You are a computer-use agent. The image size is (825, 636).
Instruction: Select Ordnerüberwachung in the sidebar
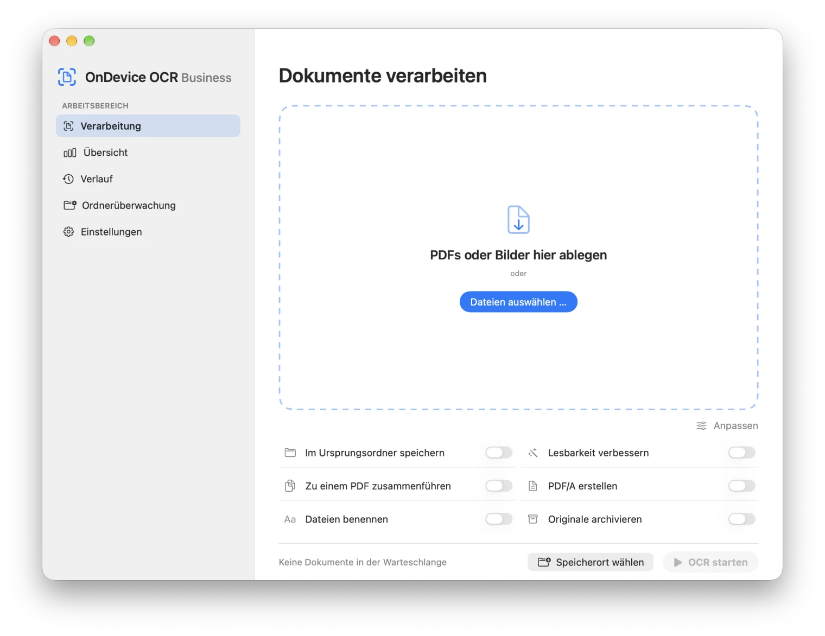[148, 205]
